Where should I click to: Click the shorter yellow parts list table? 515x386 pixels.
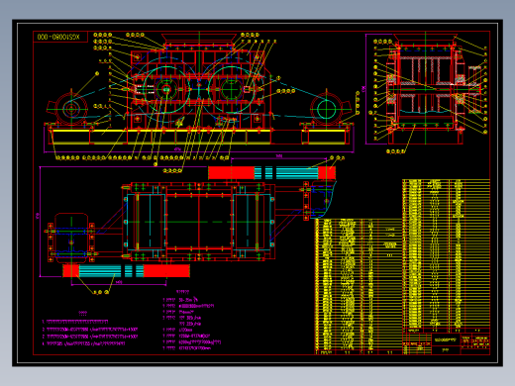[359, 284]
